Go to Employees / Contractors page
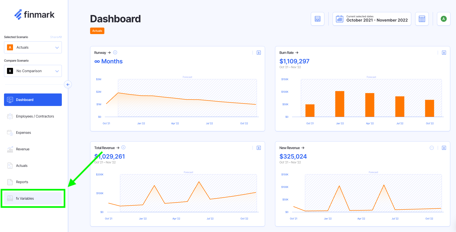 (x=35, y=116)
